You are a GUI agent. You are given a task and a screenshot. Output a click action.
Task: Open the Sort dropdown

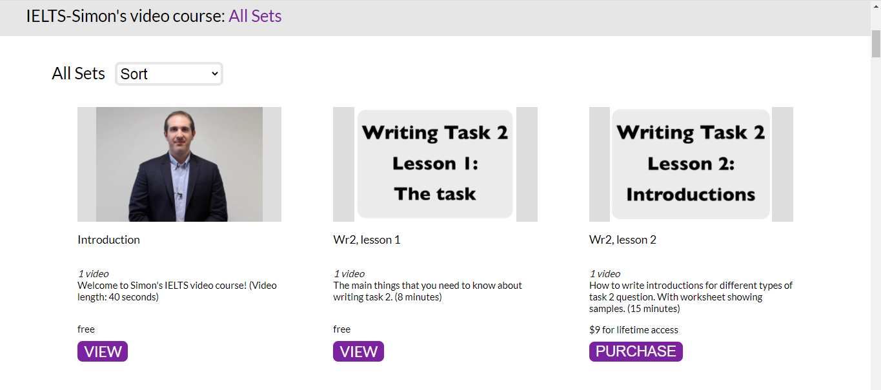point(169,74)
